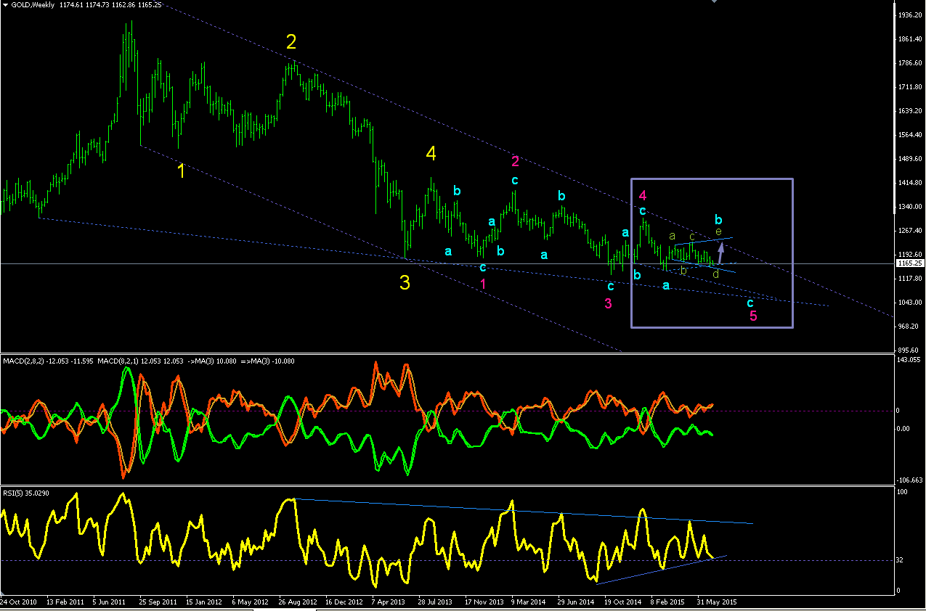This screenshot has width=926, height=611.
Task: Select the yellow wave 2 label
Action: 291,43
